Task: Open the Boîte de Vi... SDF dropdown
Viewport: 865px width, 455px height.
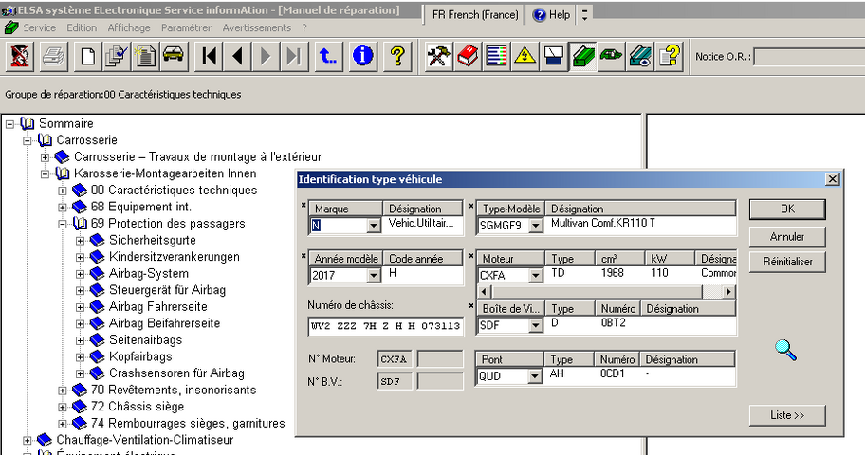Action: pyautogui.click(x=535, y=325)
